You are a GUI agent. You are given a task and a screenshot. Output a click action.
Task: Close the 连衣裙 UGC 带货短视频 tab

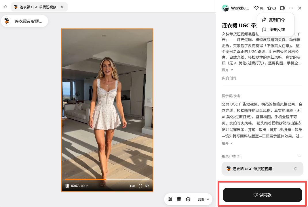pyautogui.click(x=62, y=7)
